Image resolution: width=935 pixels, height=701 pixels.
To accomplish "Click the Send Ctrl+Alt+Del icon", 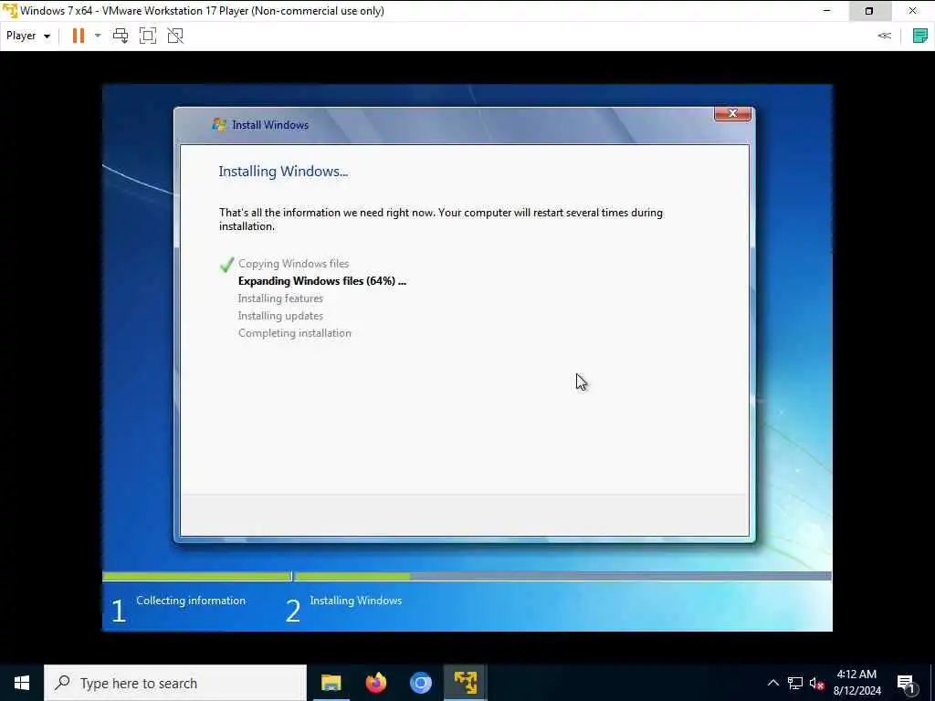I will (x=121, y=36).
